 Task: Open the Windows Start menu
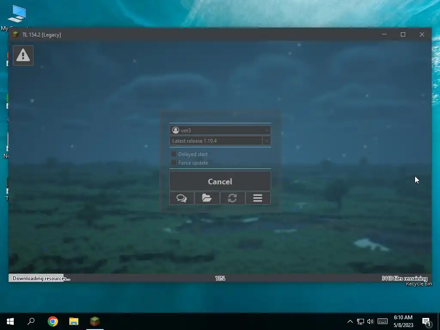point(10,321)
